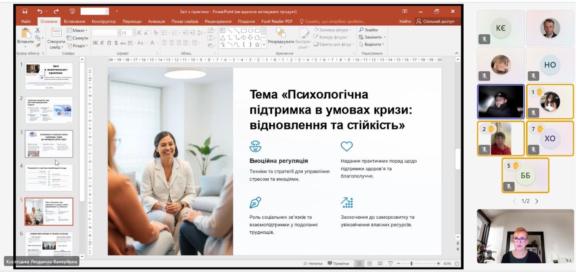
Task: Toggle underline П formatting
Action: click(x=109, y=43)
